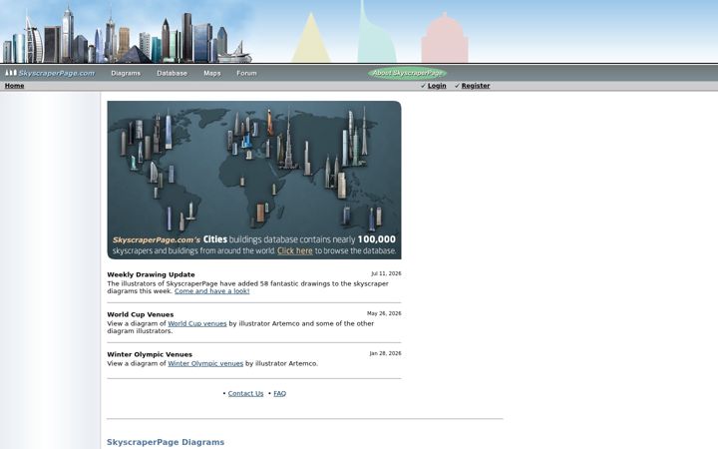Click the yellow pyramid silhouette in header
Image resolution: width=718 pixels, height=449 pixels.
pos(311,39)
